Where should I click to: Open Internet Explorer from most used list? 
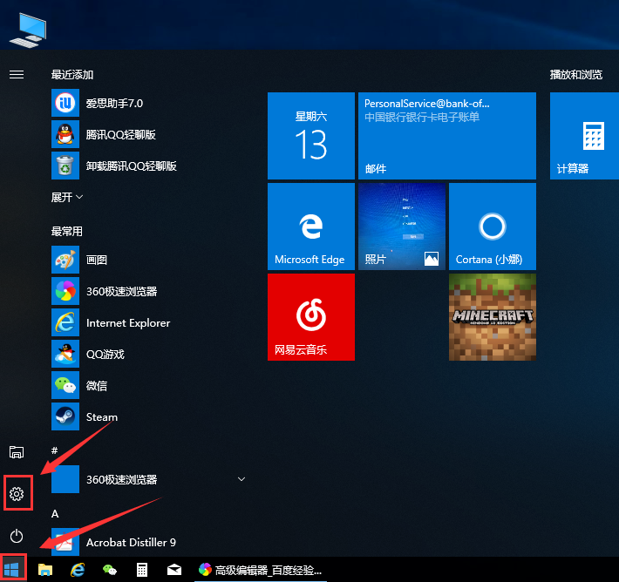(127, 323)
